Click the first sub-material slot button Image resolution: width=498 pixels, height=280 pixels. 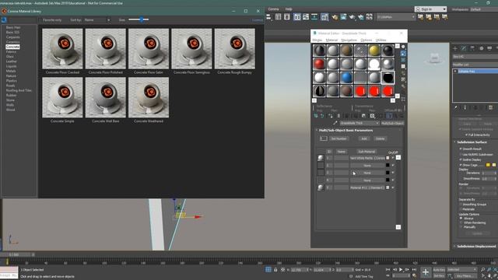click(367, 158)
